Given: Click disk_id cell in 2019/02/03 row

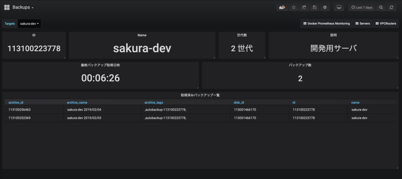Looking at the screenshot, I should (x=259, y=118).
